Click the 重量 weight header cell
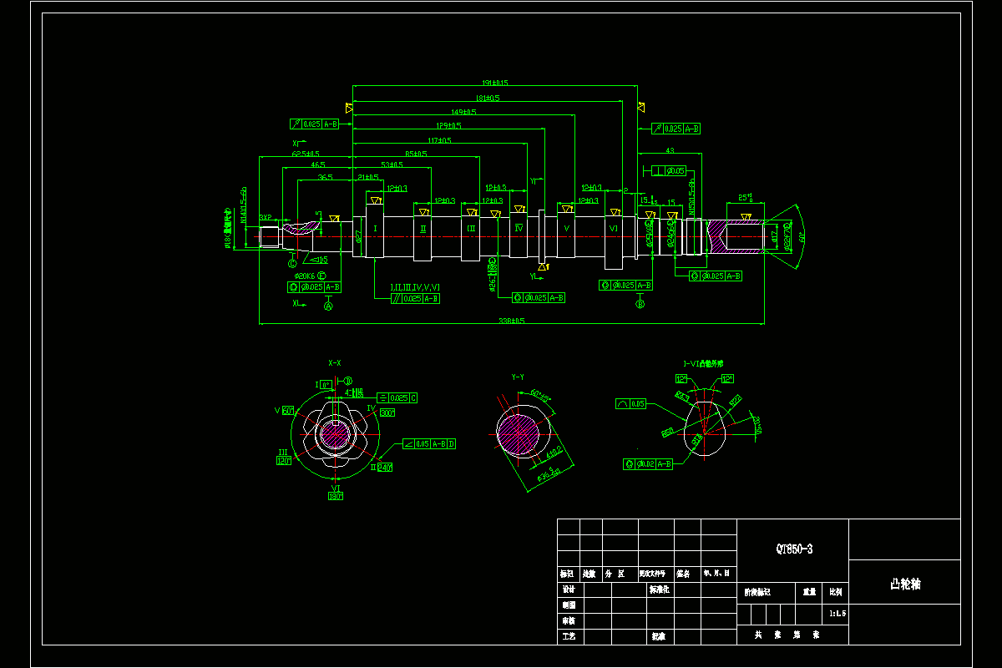The width and height of the screenshot is (1002, 668). 809,591
